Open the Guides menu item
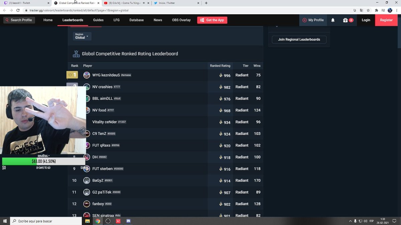This screenshot has height=225, width=401. [x=98, y=20]
